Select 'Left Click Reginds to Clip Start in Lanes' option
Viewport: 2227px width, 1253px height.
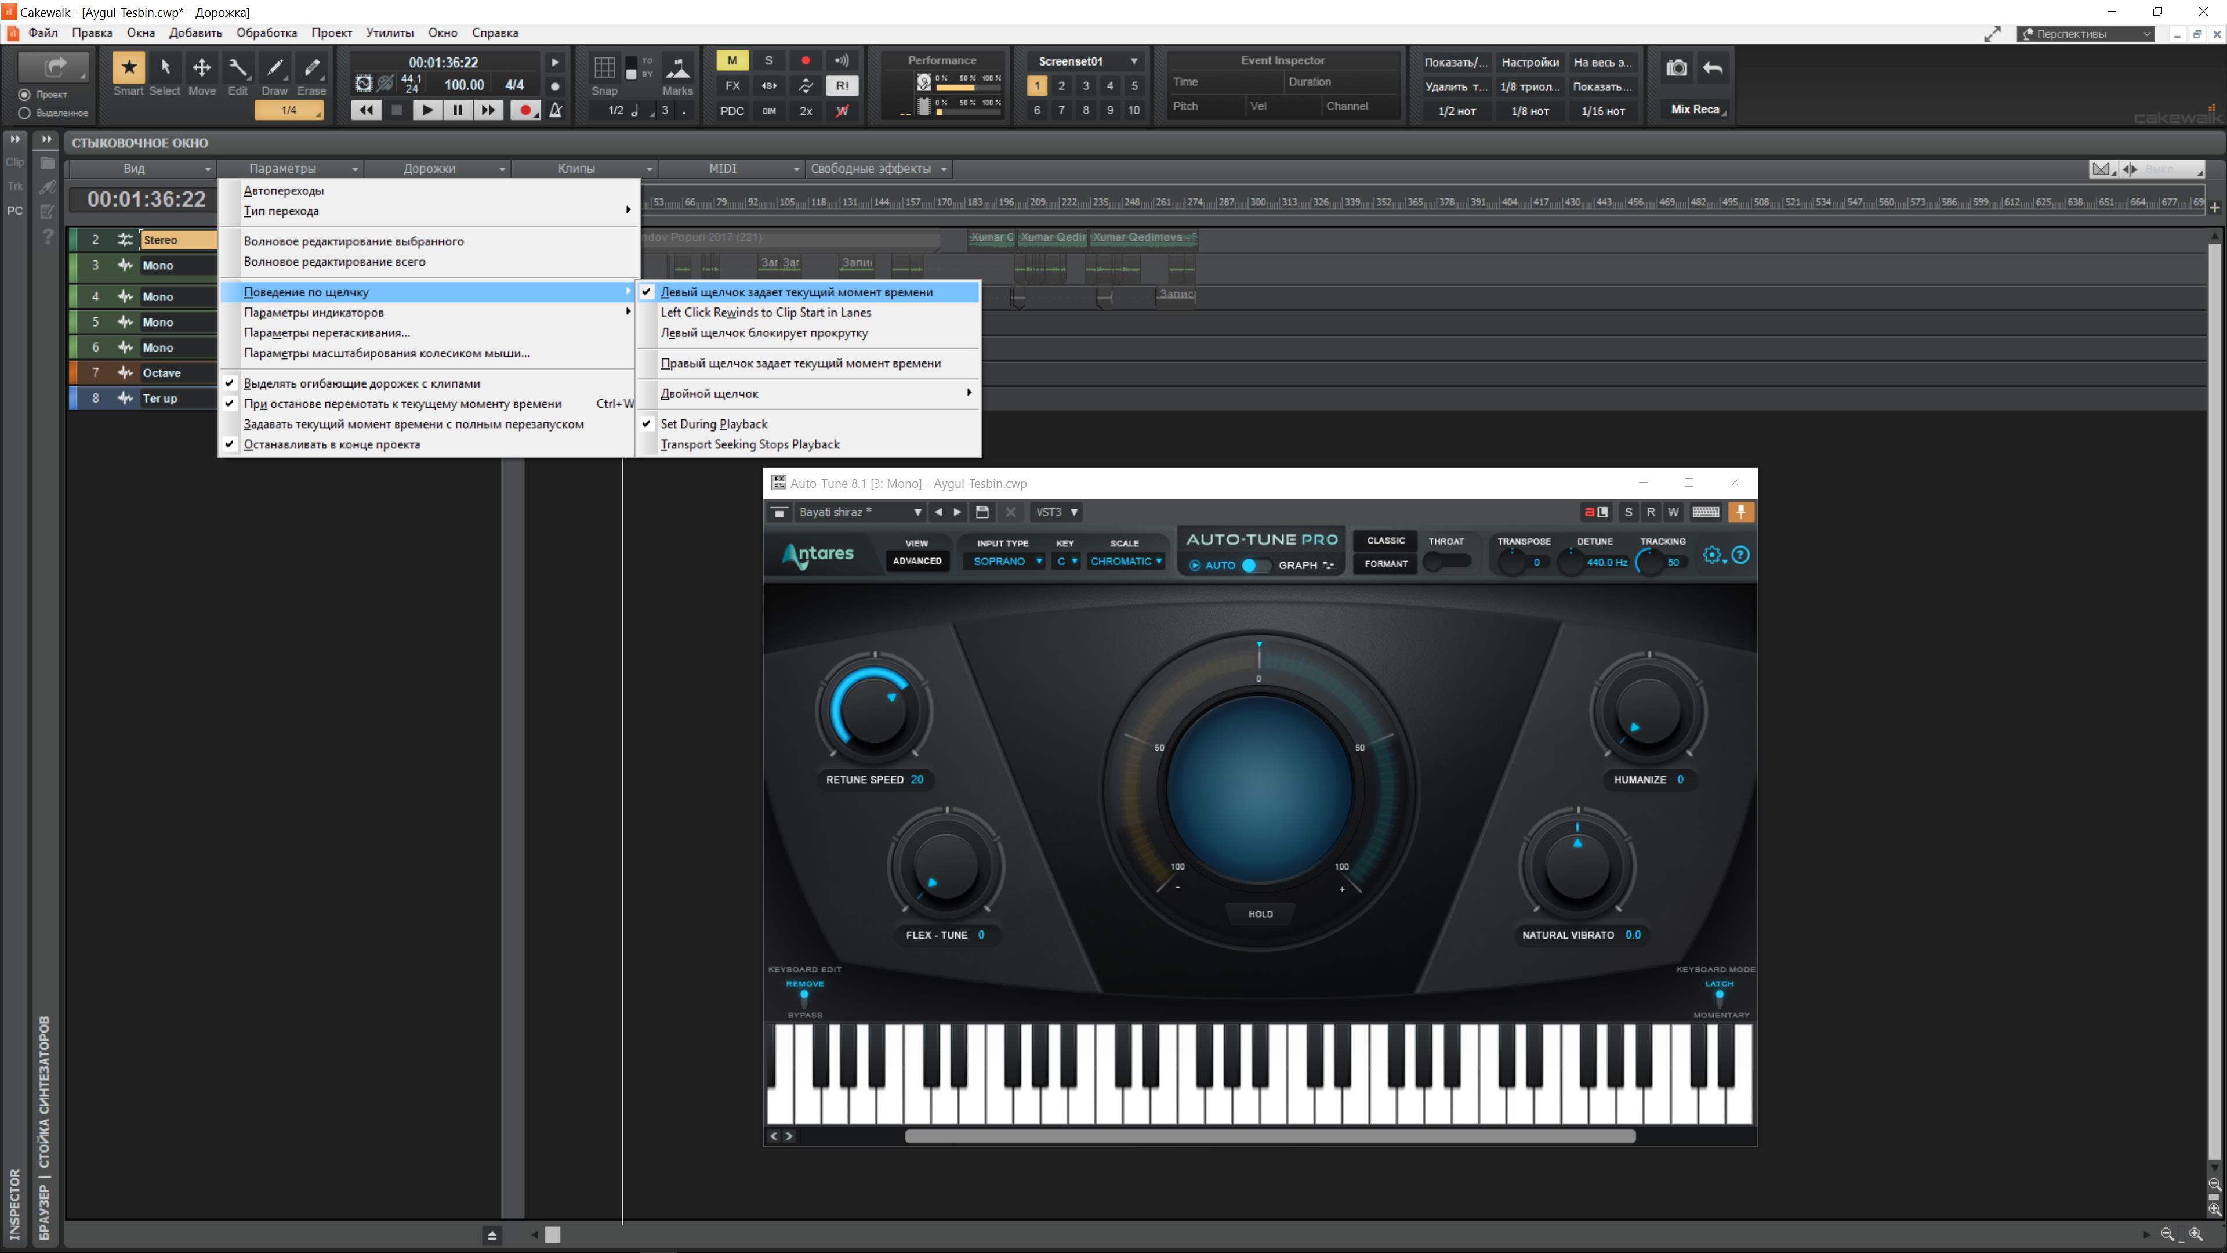tap(765, 312)
